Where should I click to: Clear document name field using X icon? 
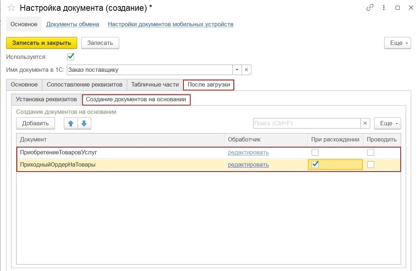[x=246, y=70]
